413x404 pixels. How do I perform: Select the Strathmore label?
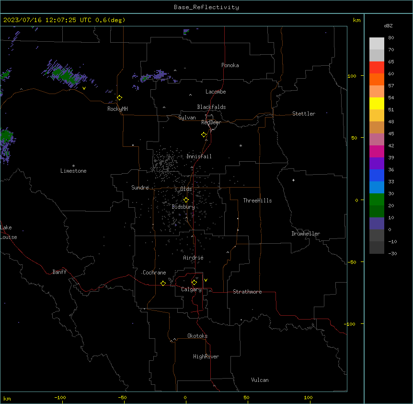point(247,292)
